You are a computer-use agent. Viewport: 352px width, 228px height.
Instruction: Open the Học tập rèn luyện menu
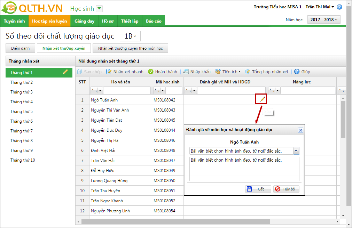(49, 21)
